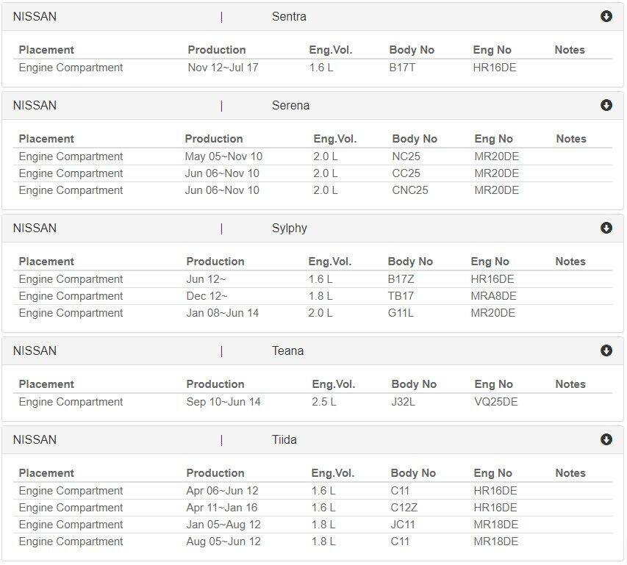Select the NISSAN Teana header
The width and height of the screenshot is (627, 565).
click(312, 350)
